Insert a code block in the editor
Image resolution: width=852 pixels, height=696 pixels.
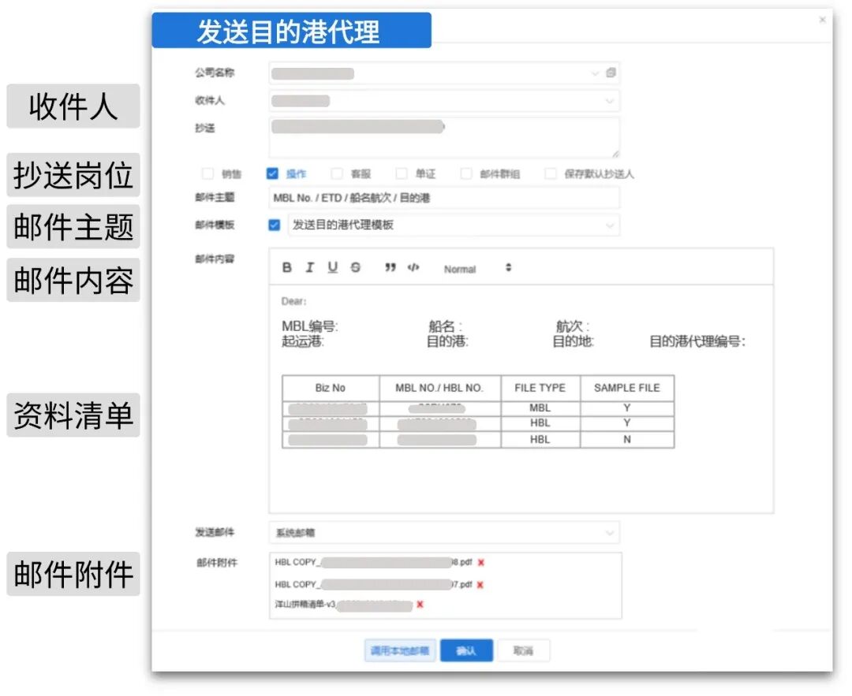[x=413, y=267]
